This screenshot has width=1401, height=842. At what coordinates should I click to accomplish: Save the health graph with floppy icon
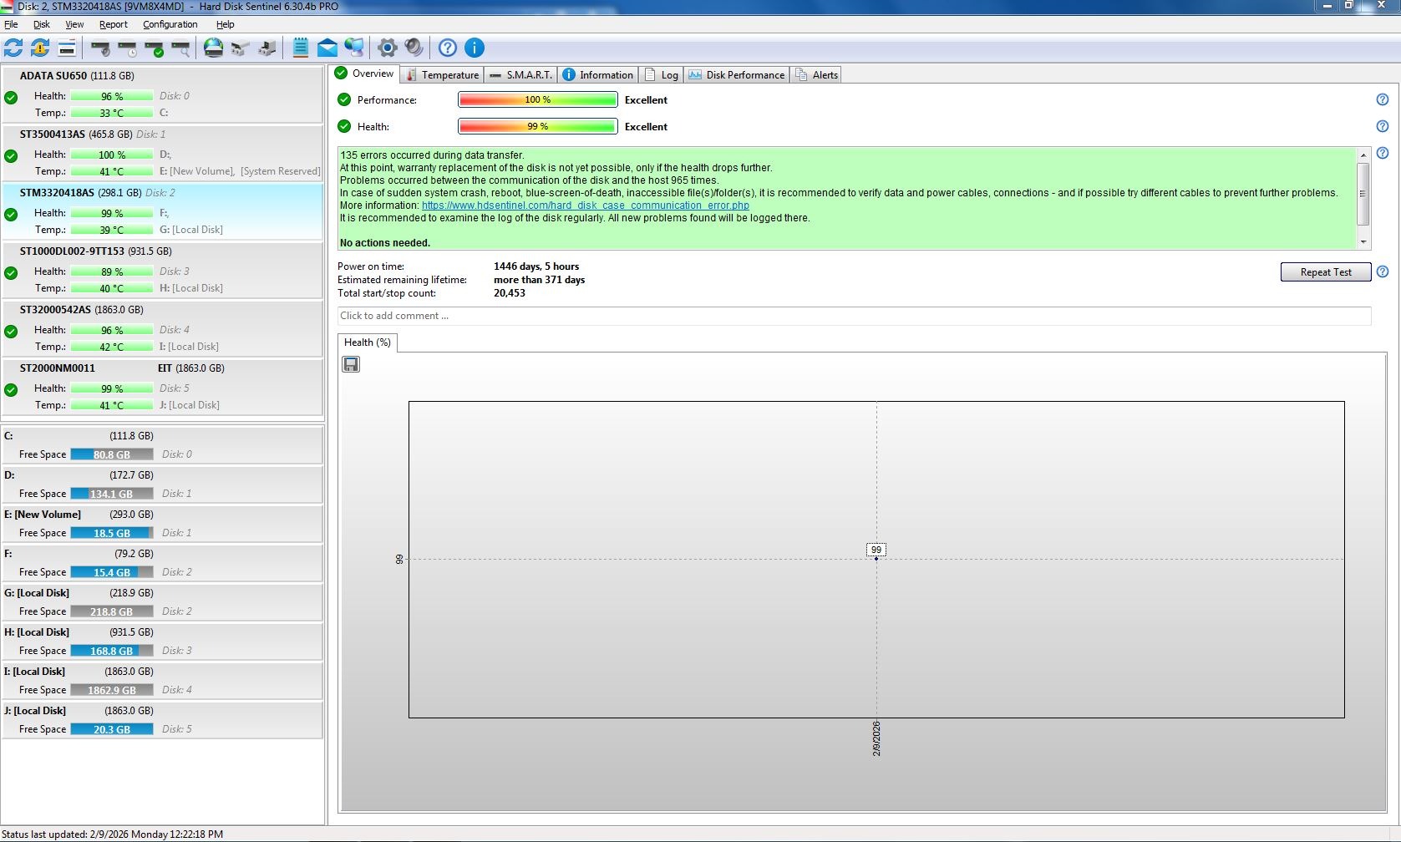(351, 364)
